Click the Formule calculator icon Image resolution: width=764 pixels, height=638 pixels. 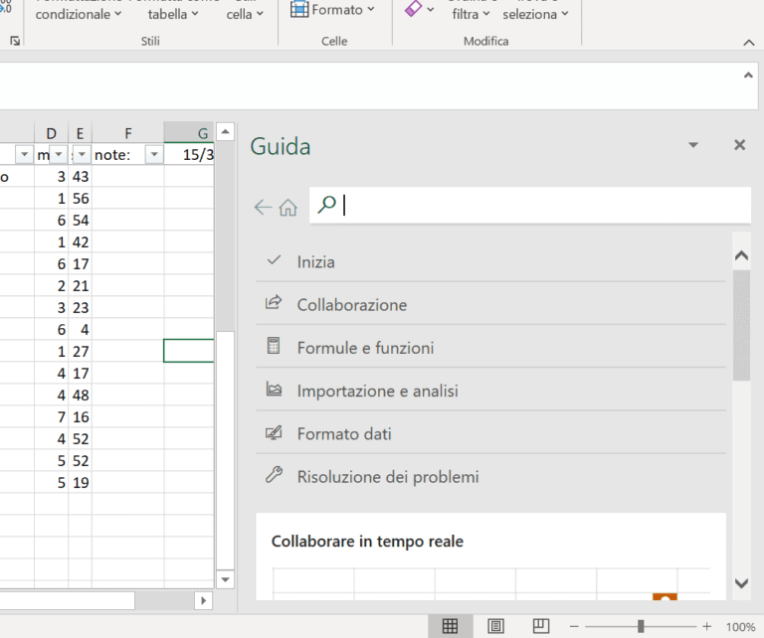click(274, 346)
